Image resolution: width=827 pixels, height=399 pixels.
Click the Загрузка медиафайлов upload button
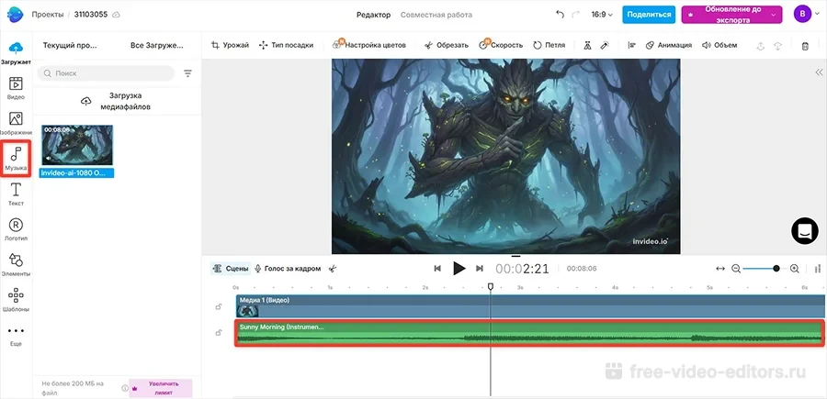point(117,100)
